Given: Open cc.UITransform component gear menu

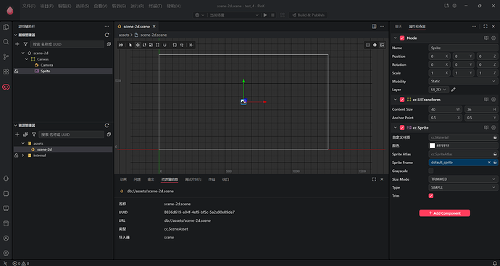Looking at the screenshot, I should 493,100.
